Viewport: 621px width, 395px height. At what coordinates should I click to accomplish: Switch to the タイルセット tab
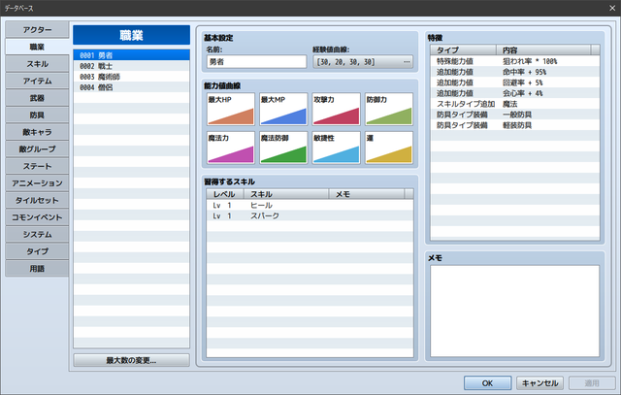point(37,200)
